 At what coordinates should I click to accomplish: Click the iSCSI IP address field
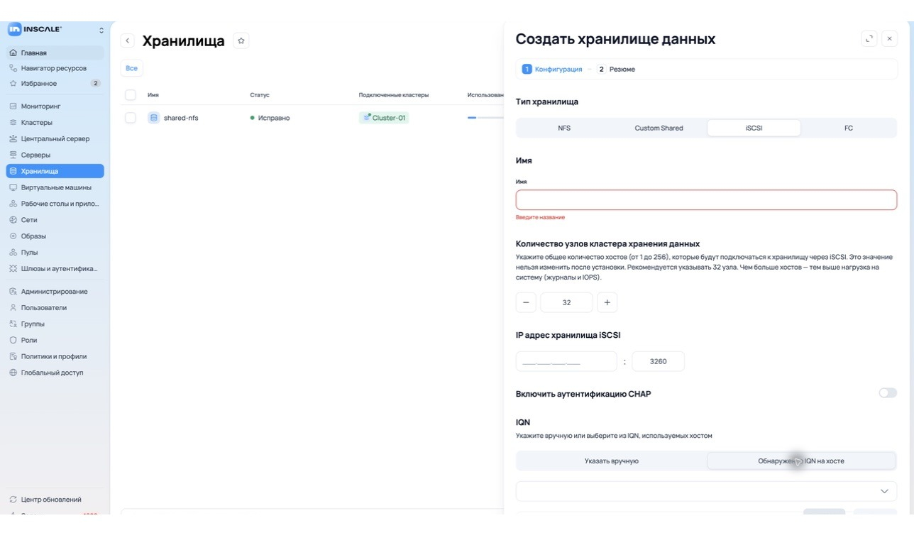(x=566, y=361)
